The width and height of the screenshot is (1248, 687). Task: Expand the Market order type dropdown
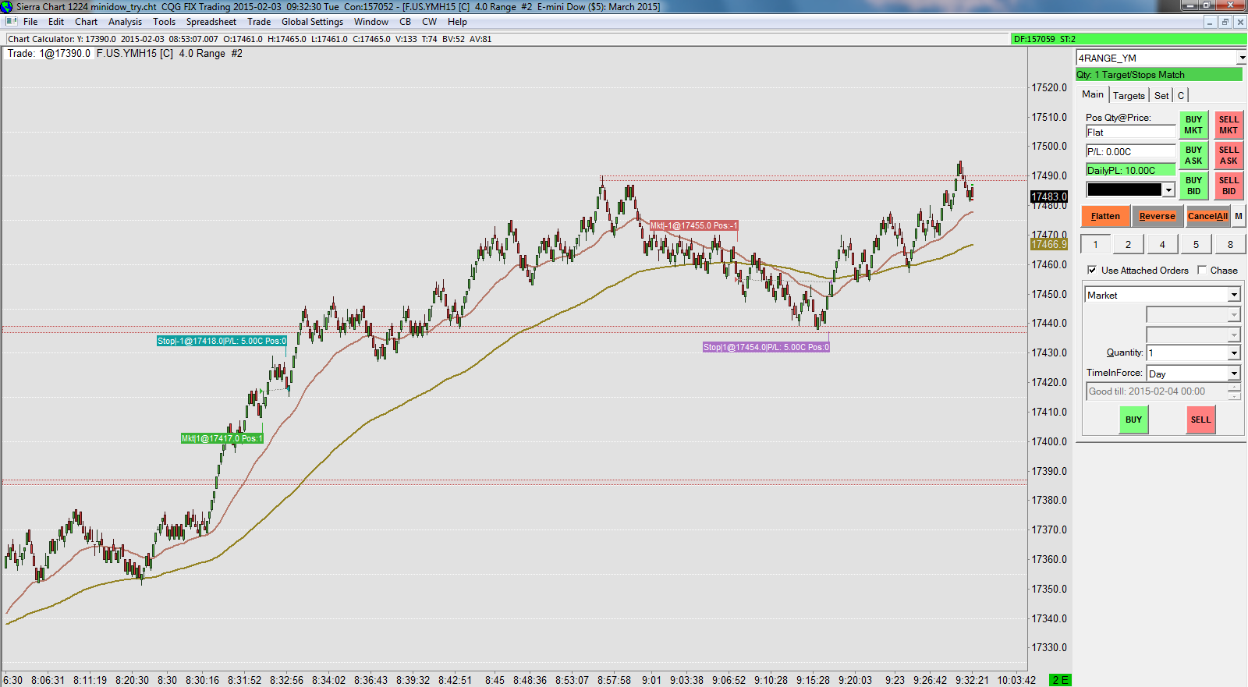(1234, 295)
